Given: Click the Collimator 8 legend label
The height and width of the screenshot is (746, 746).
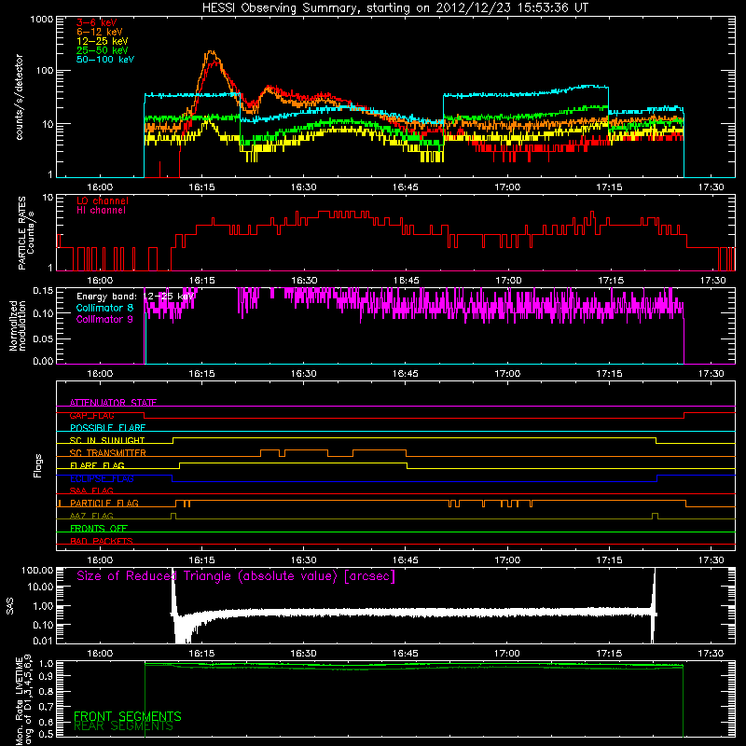Looking at the screenshot, I should 104,308.
